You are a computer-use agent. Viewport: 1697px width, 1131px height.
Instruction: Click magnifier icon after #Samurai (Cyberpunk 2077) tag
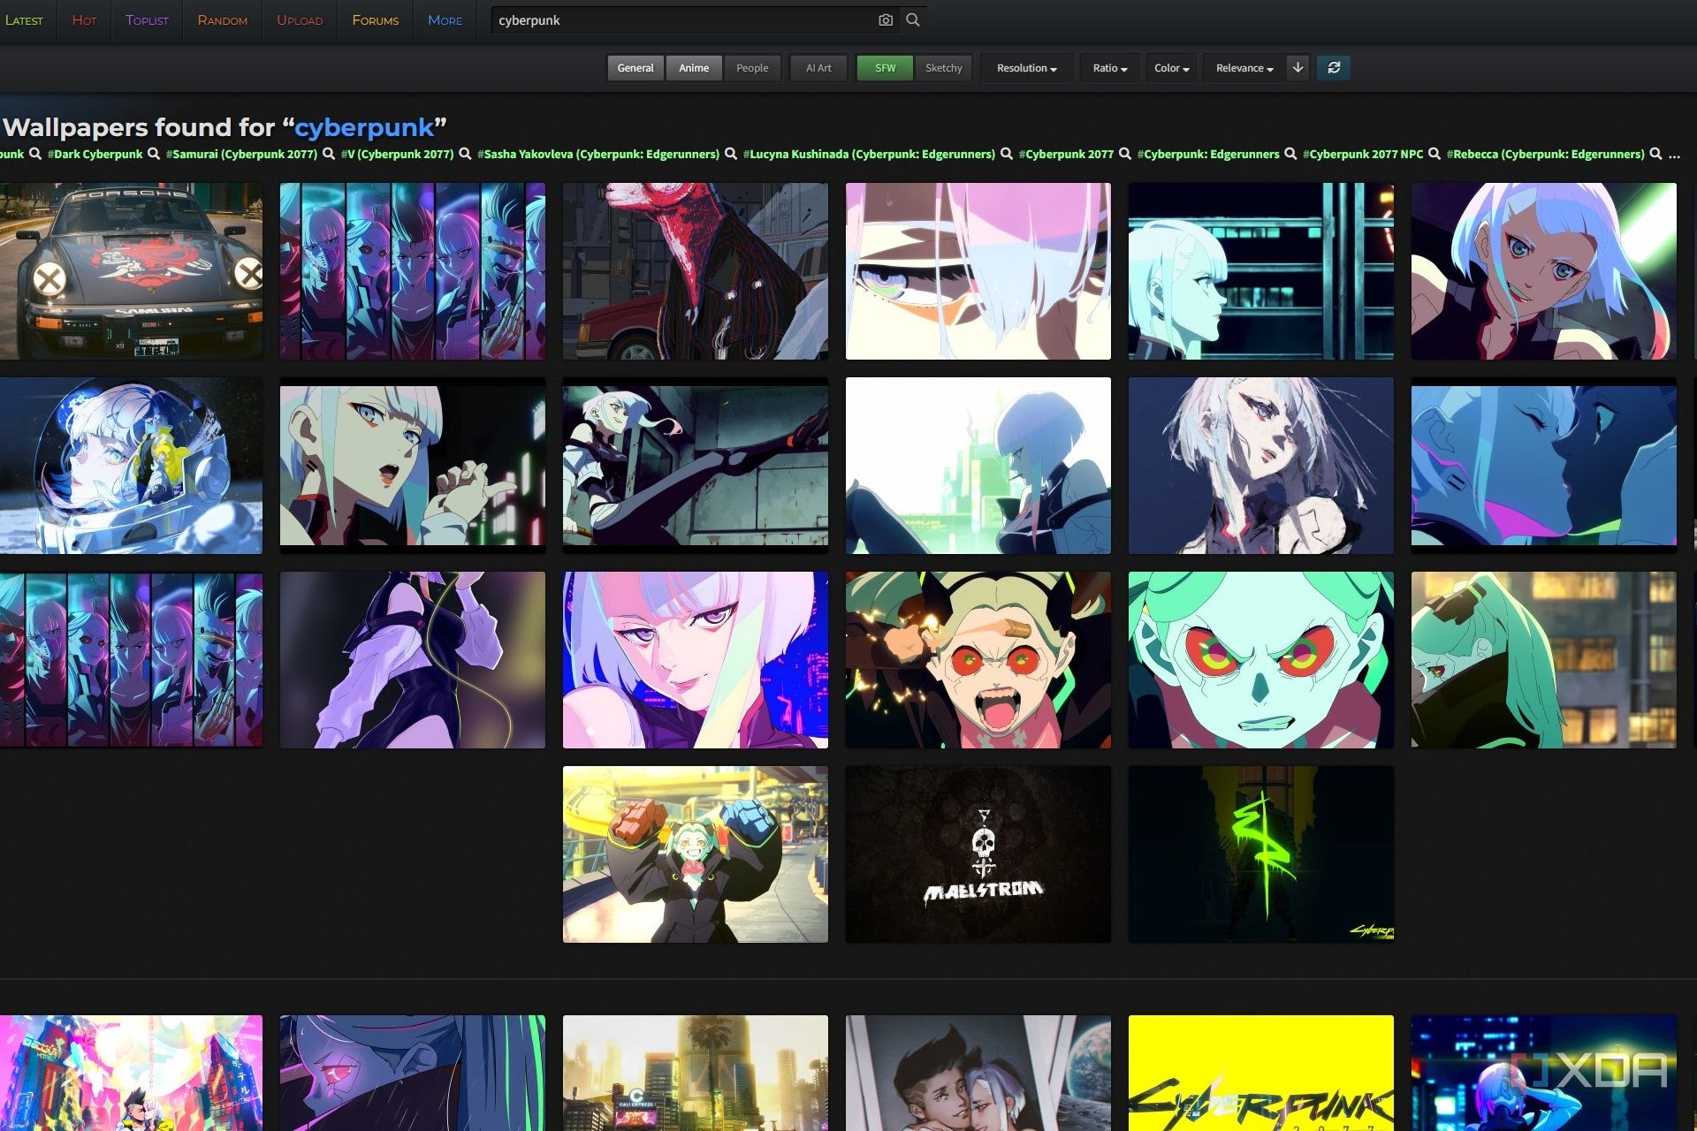point(329,154)
